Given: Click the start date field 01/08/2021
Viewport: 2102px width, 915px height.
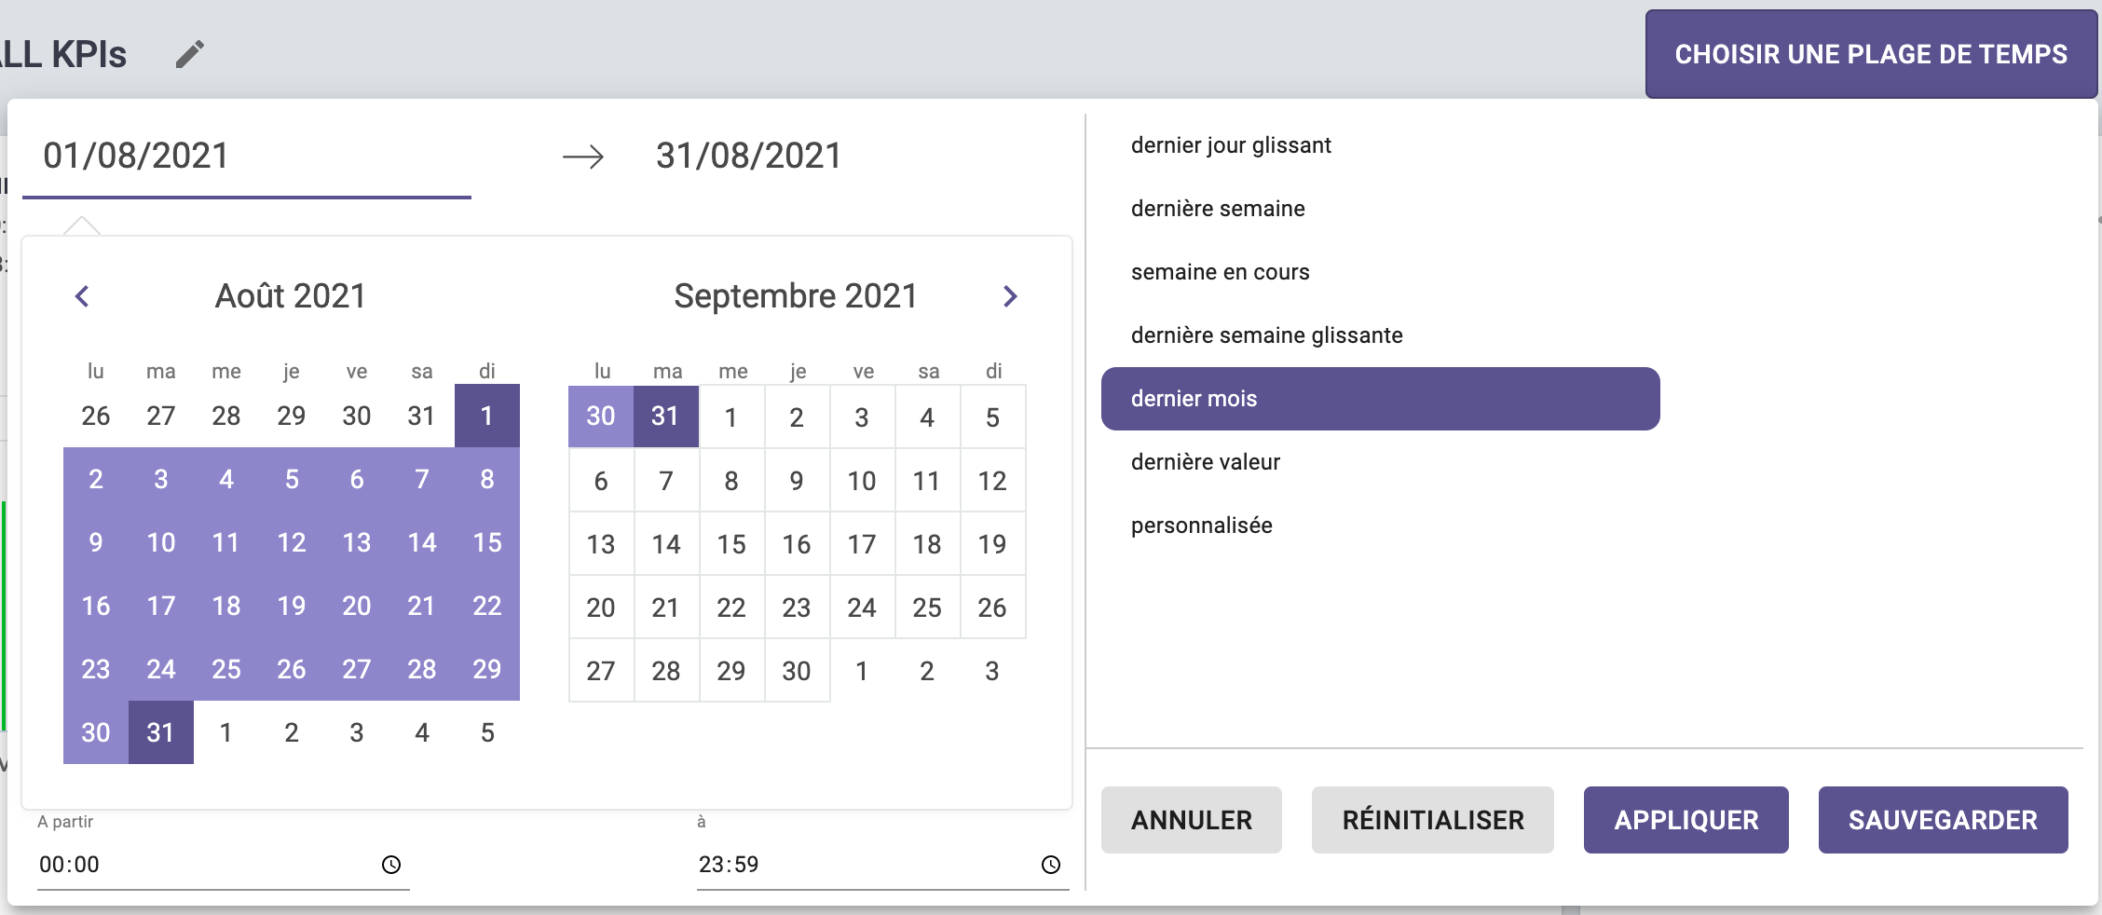Looking at the screenshot, I should pos(246,156).
